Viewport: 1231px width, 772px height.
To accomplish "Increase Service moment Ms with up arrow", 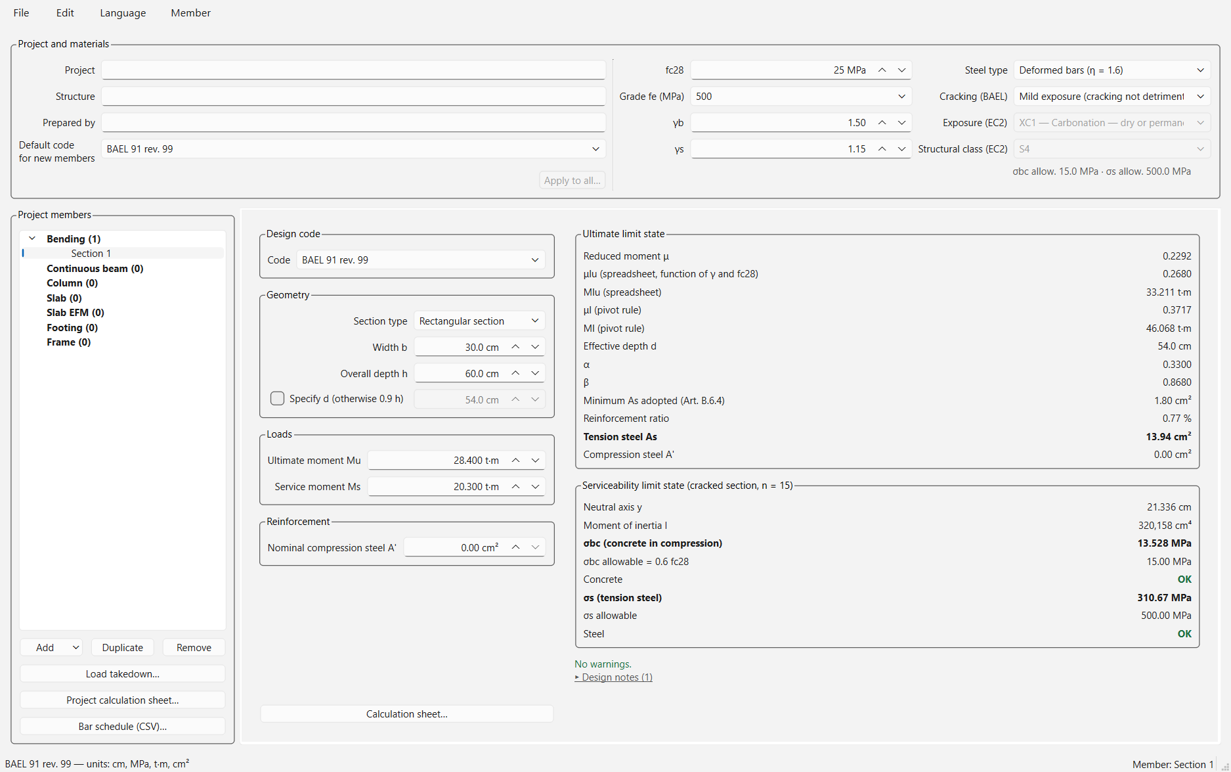I will 516,487.
